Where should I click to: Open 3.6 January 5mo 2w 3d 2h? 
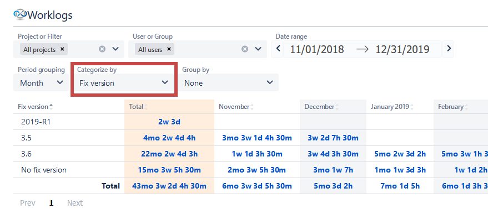click(x=400, y=154)
